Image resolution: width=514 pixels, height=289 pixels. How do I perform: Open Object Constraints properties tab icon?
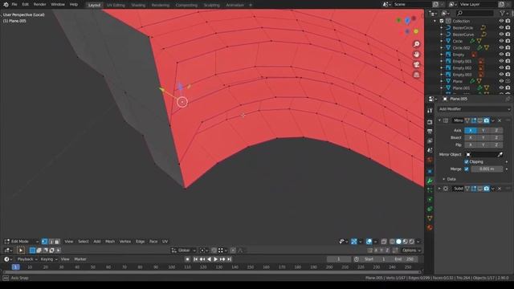point(430,209)
